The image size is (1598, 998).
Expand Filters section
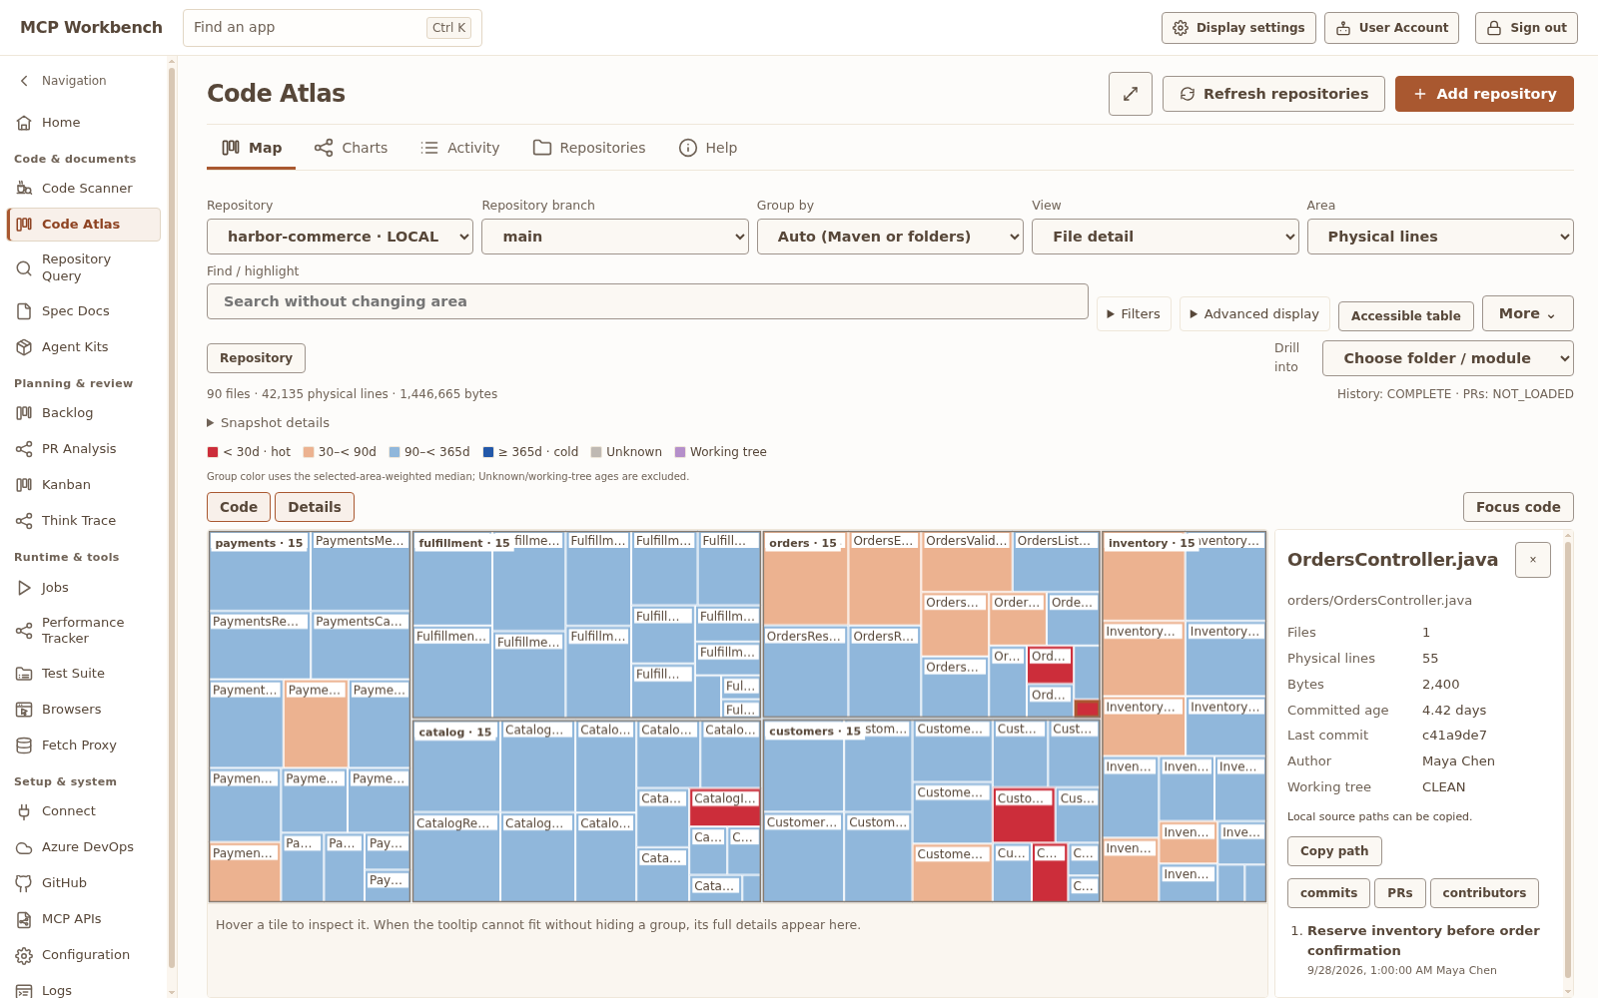click(x=1134, y=314)
